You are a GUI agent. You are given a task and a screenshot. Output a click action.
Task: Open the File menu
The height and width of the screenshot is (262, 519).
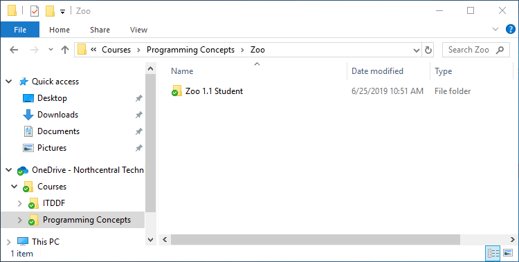pyautogui.click(x=20, y=30)
